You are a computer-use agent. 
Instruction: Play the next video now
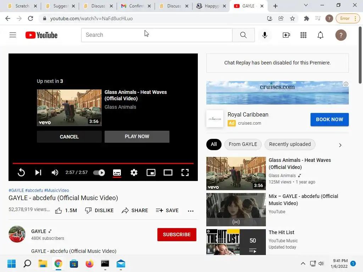pyautogui.click(x=137, y=137)
